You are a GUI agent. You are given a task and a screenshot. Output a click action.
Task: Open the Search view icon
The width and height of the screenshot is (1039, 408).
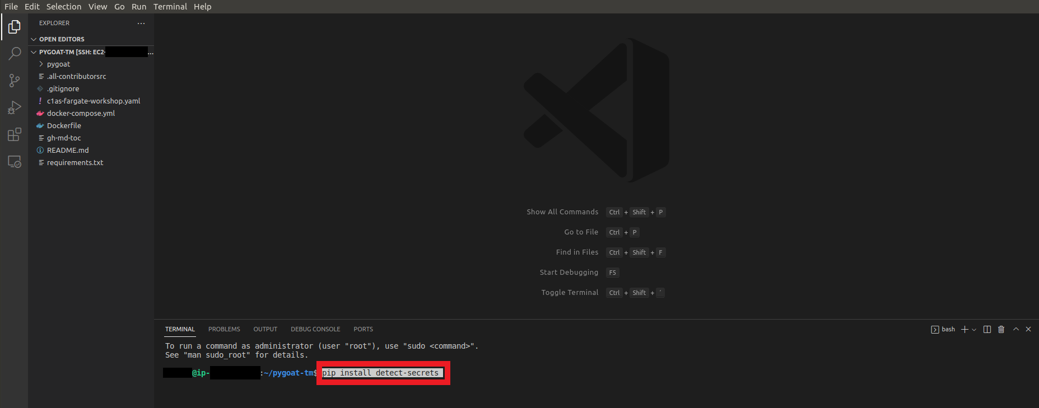coord(15,54)
